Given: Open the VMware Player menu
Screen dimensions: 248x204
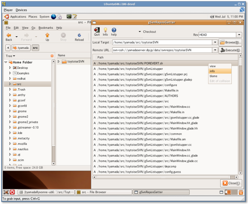Looking at the screenshot, I should (x=8, y=10).
